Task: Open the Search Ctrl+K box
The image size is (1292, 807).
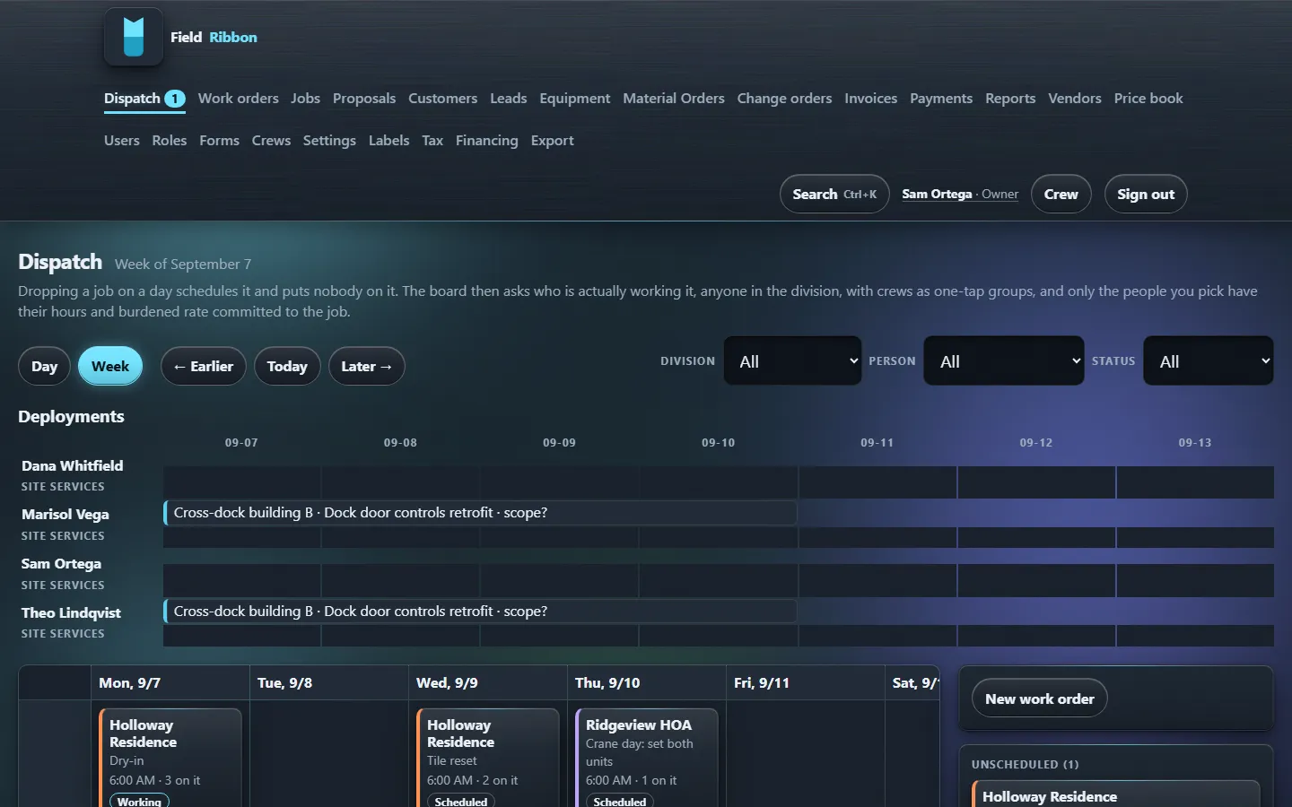Action: 834,194
